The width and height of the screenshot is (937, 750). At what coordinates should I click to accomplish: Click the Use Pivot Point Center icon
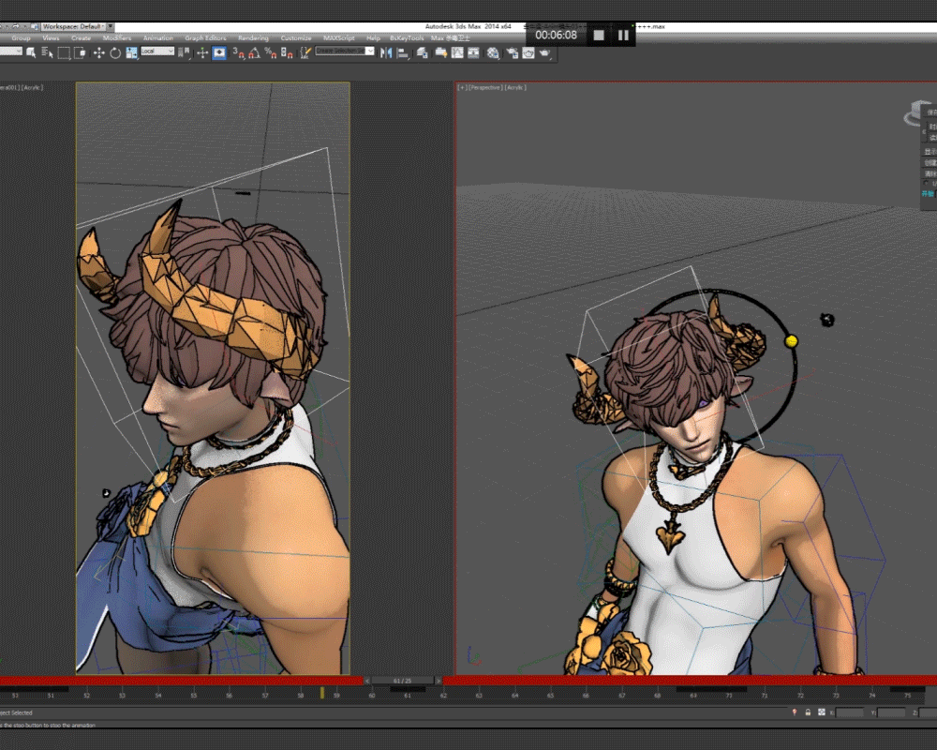(186, 52)
